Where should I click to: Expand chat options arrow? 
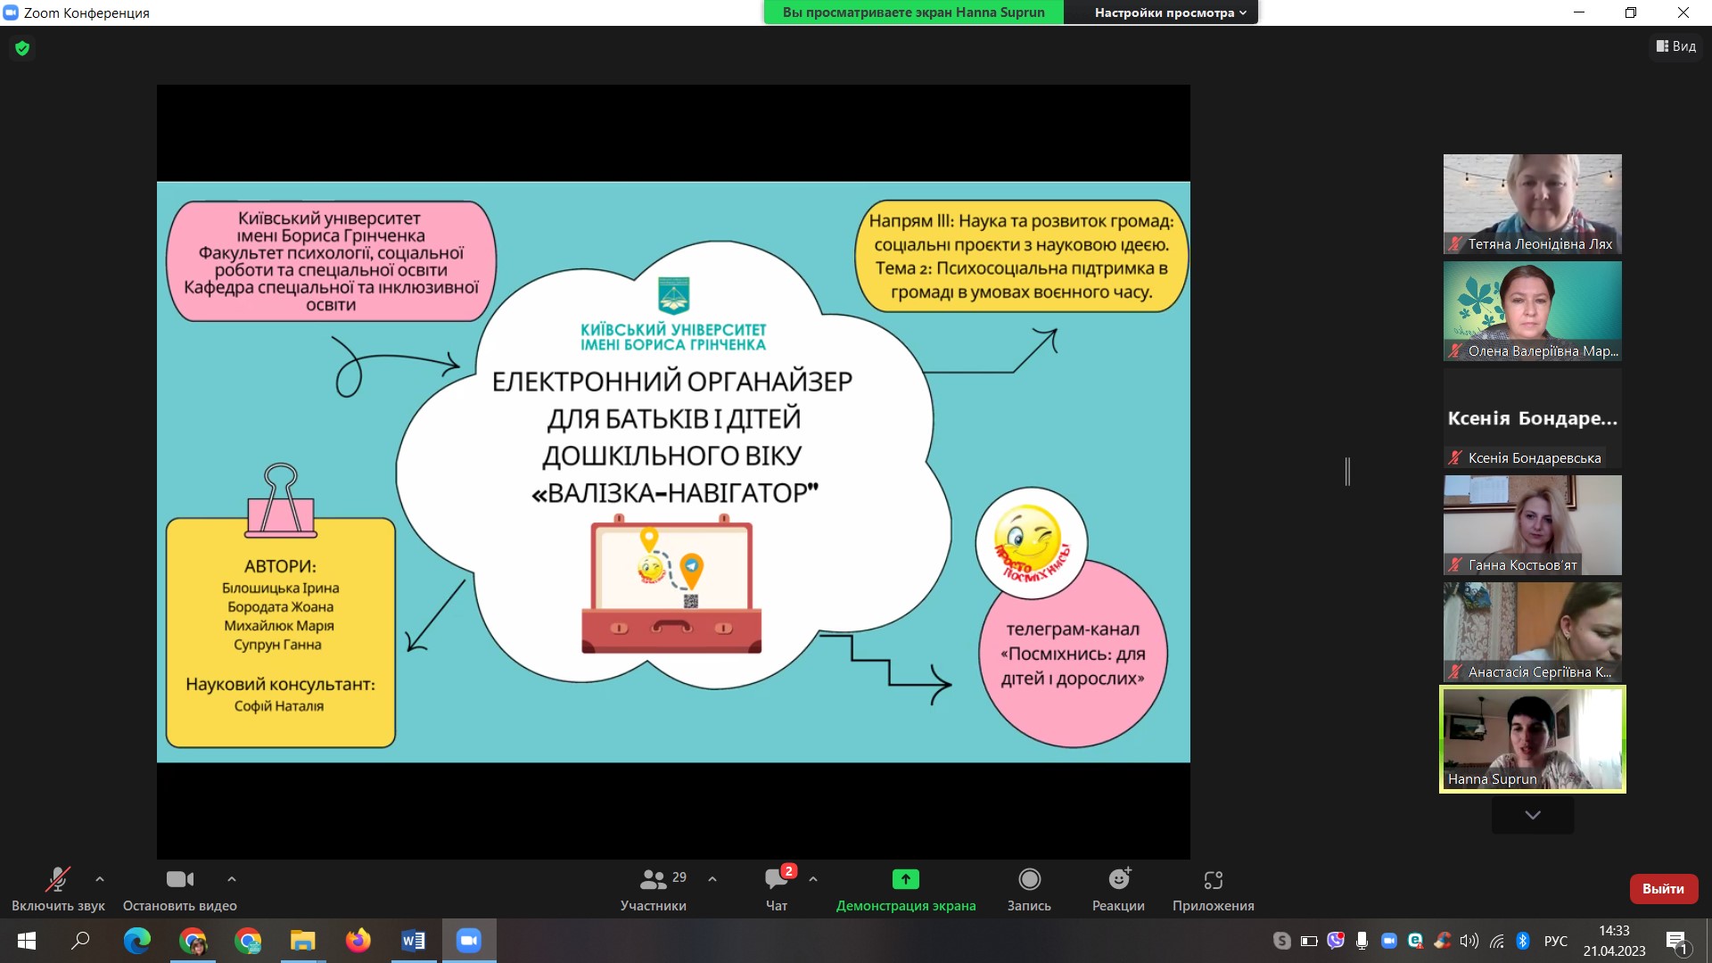pos(813,879)
